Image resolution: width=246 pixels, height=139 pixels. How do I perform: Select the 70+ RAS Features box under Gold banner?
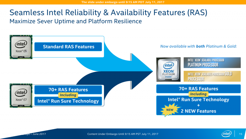[x=198, y=89]
